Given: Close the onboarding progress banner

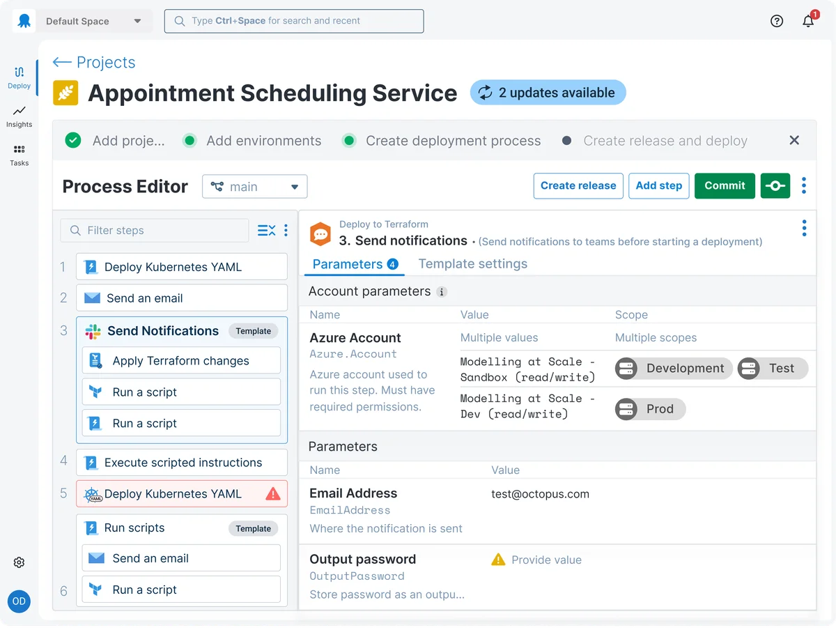Looking at the screenshot, I should point(794,140).
